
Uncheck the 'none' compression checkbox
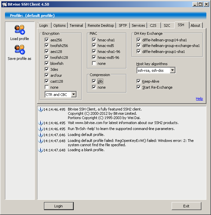94,87
